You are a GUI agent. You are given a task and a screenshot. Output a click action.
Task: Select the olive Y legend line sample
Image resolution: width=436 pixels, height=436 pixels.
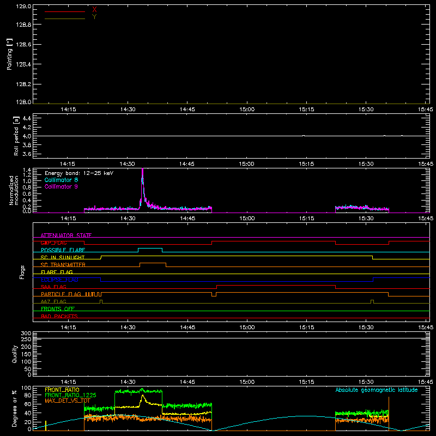click(65, 19)
